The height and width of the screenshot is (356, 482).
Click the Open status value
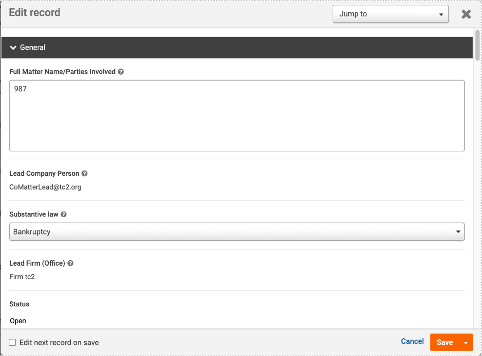(x=18, y=321)
